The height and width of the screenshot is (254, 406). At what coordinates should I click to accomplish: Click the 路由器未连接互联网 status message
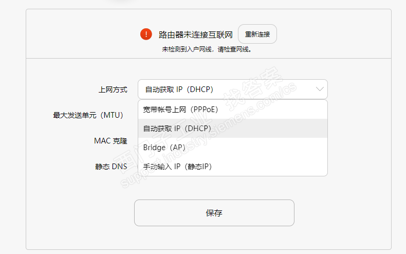[195, 34]
